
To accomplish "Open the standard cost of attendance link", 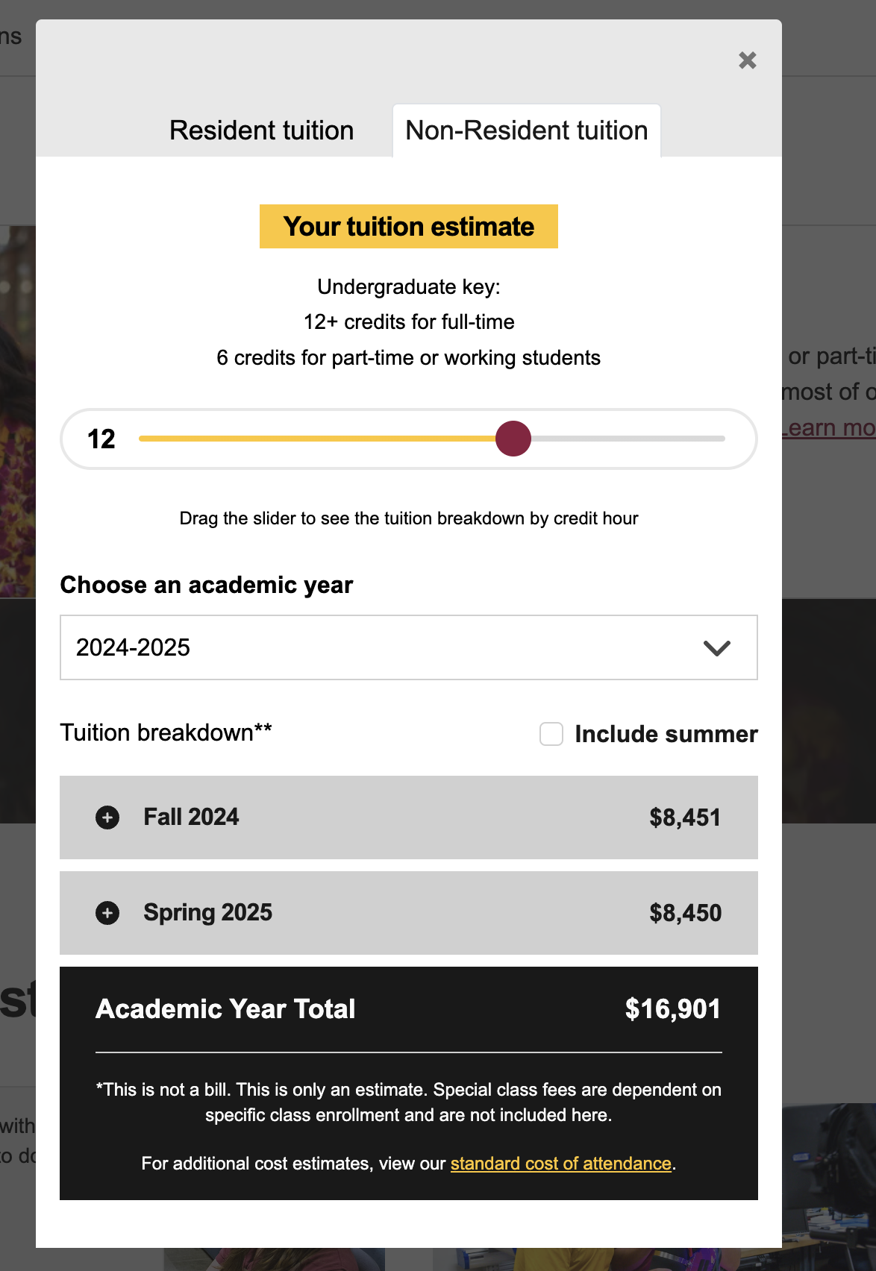I will click(560, 1164).
